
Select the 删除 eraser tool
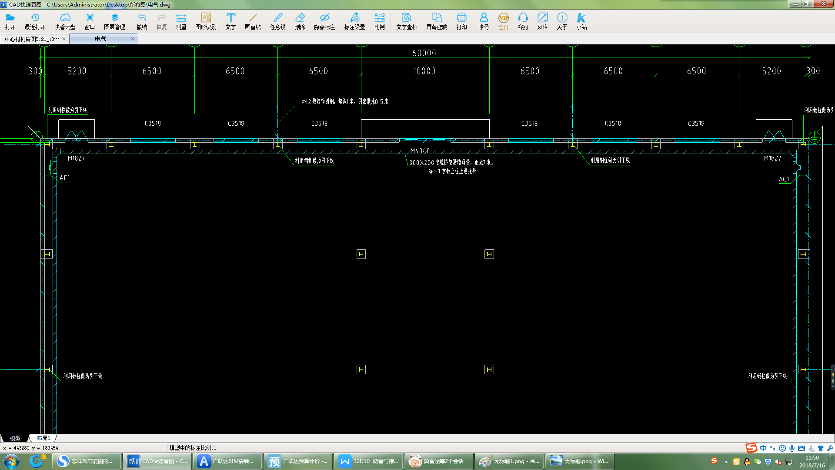tap(300, 21)
